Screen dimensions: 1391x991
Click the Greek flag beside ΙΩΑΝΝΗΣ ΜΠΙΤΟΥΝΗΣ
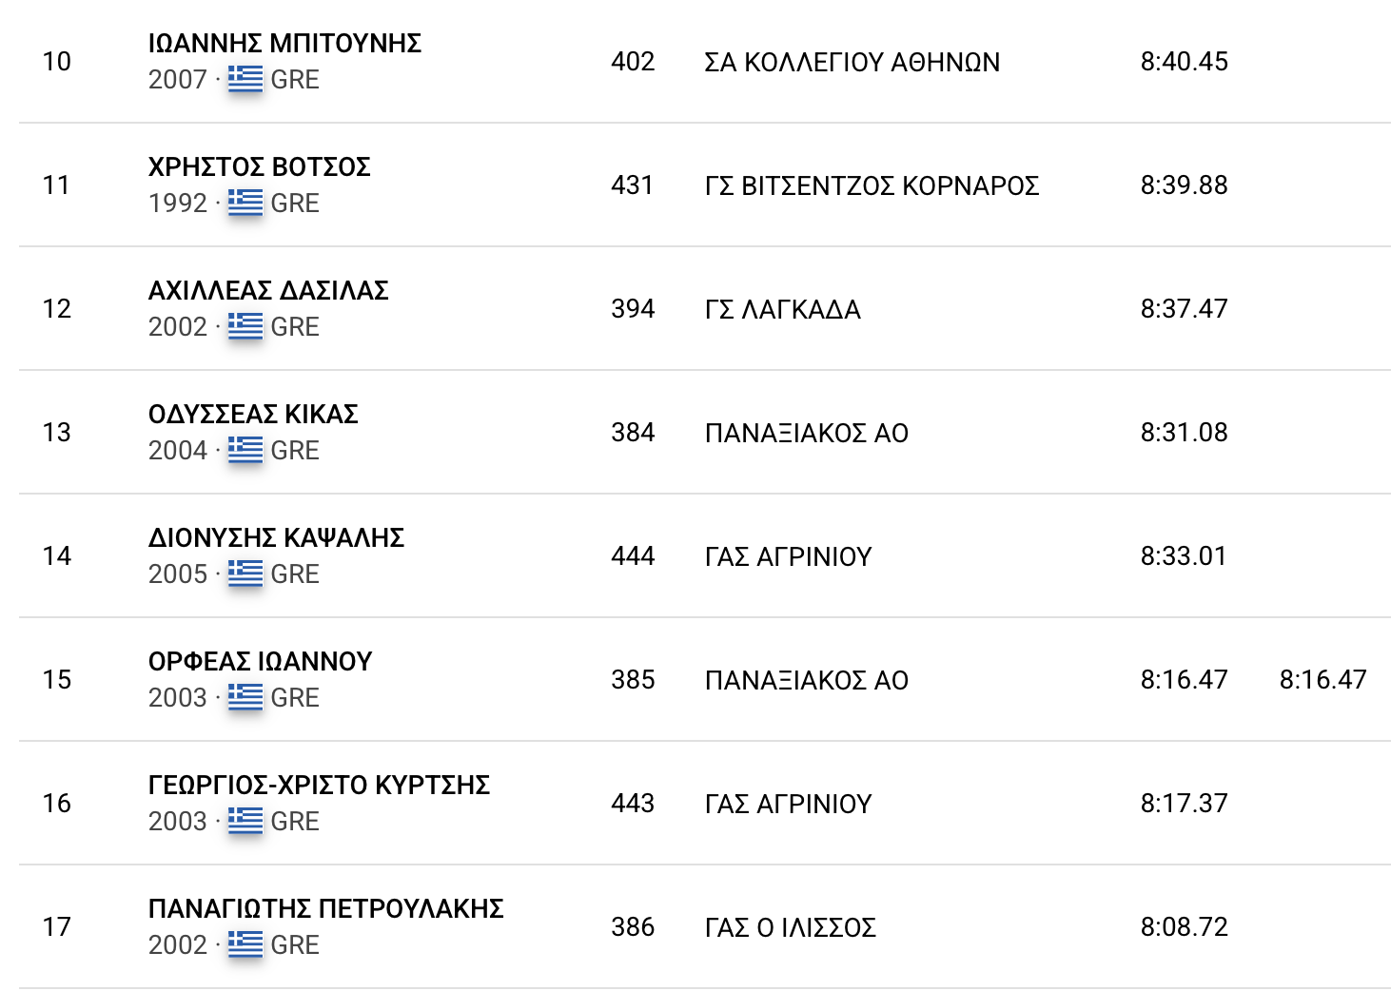[x=245, y=79]
